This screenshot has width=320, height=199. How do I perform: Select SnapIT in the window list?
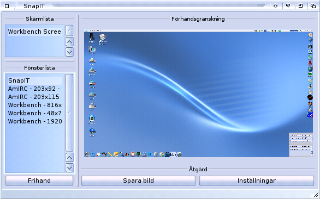click(x=35, y=80)
